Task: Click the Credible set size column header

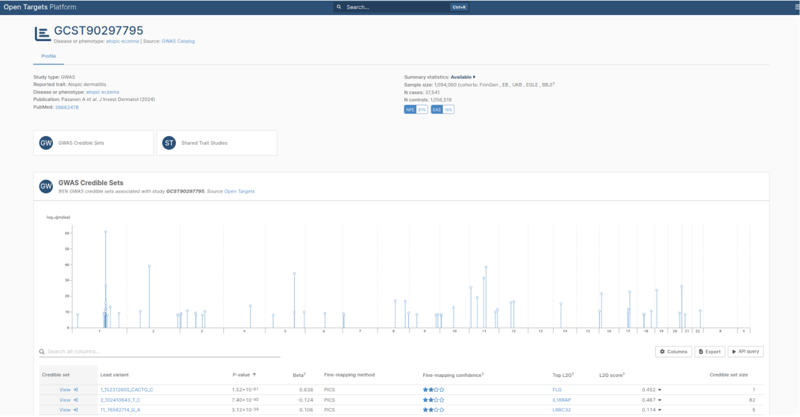Action: pyautogui.click(x=729, y=375)
